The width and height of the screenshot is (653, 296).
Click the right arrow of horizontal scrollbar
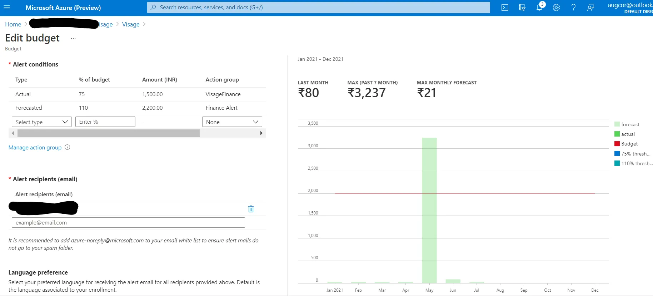(x=261, y=133)
